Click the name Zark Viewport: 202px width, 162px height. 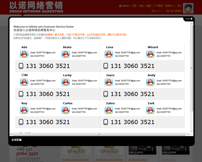[151, 103]
